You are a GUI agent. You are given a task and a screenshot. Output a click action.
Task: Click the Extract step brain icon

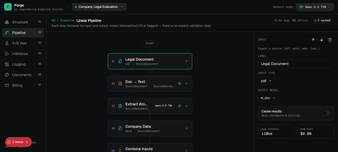click(x=120, y=106)
